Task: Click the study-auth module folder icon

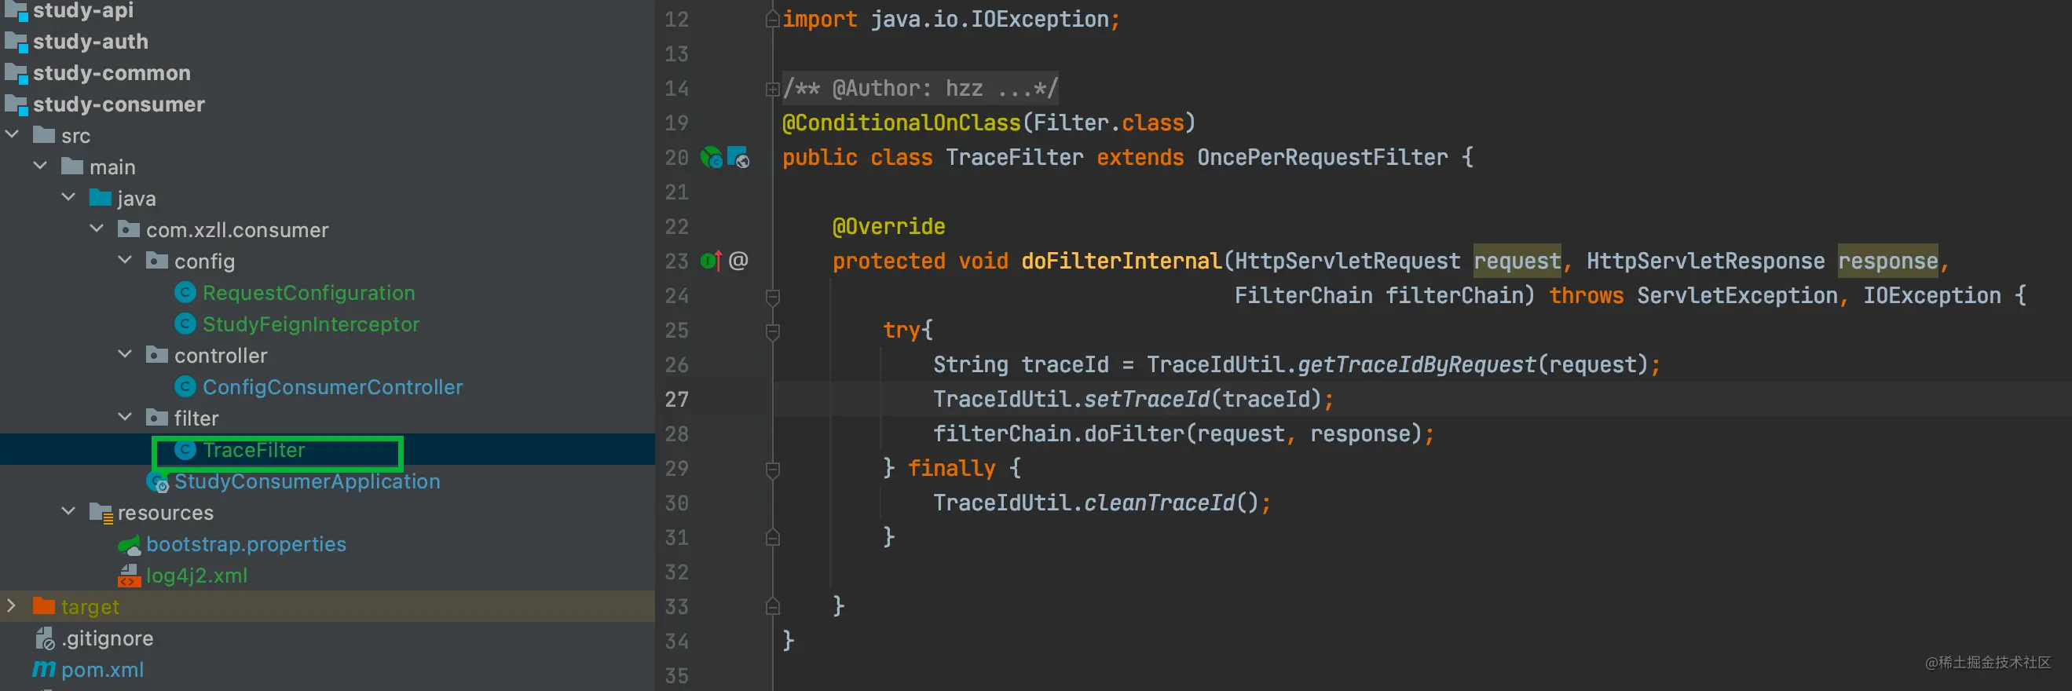Action: [x=16, y=42]
